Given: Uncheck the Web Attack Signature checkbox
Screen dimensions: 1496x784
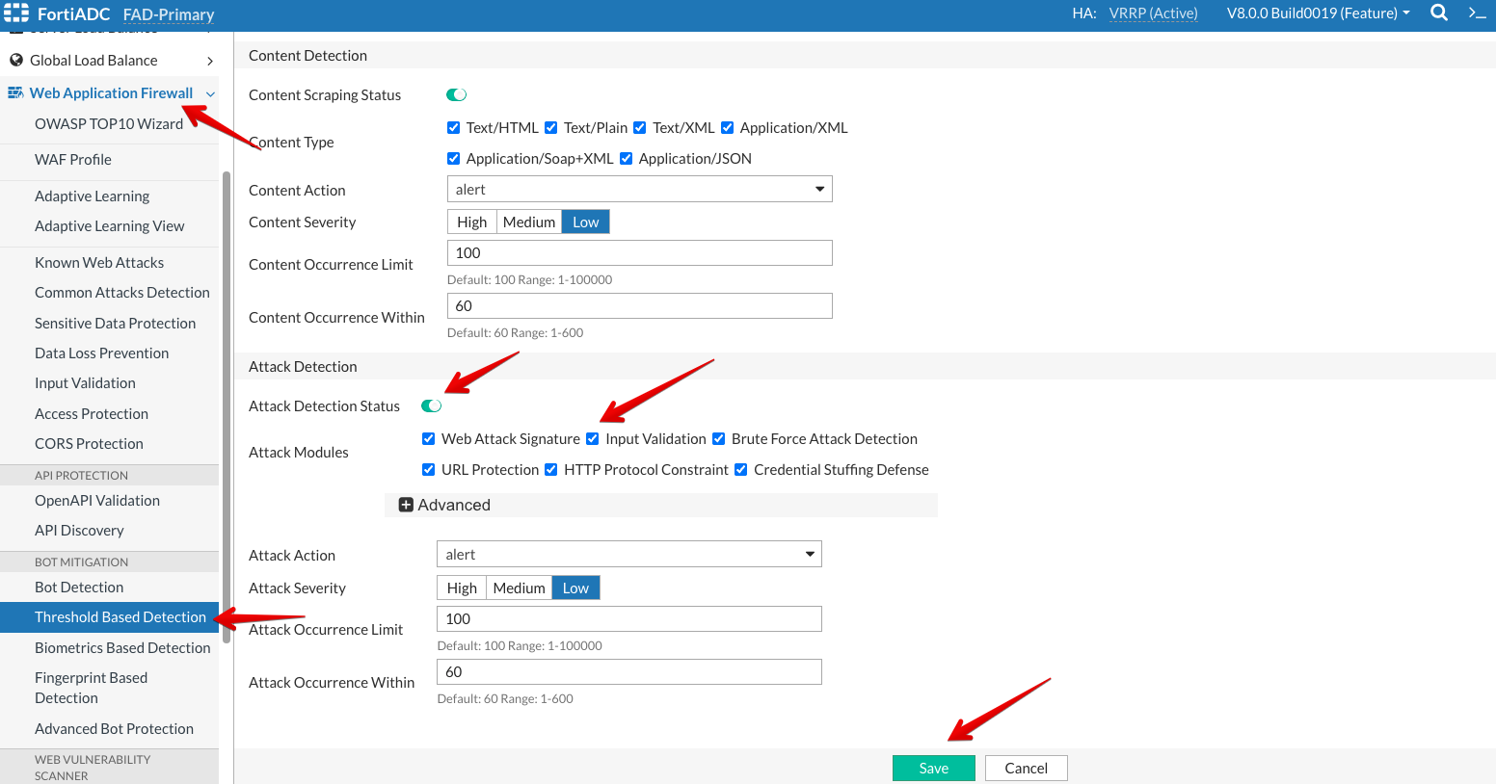Looking at the screenshot, I should pos(429,439).
